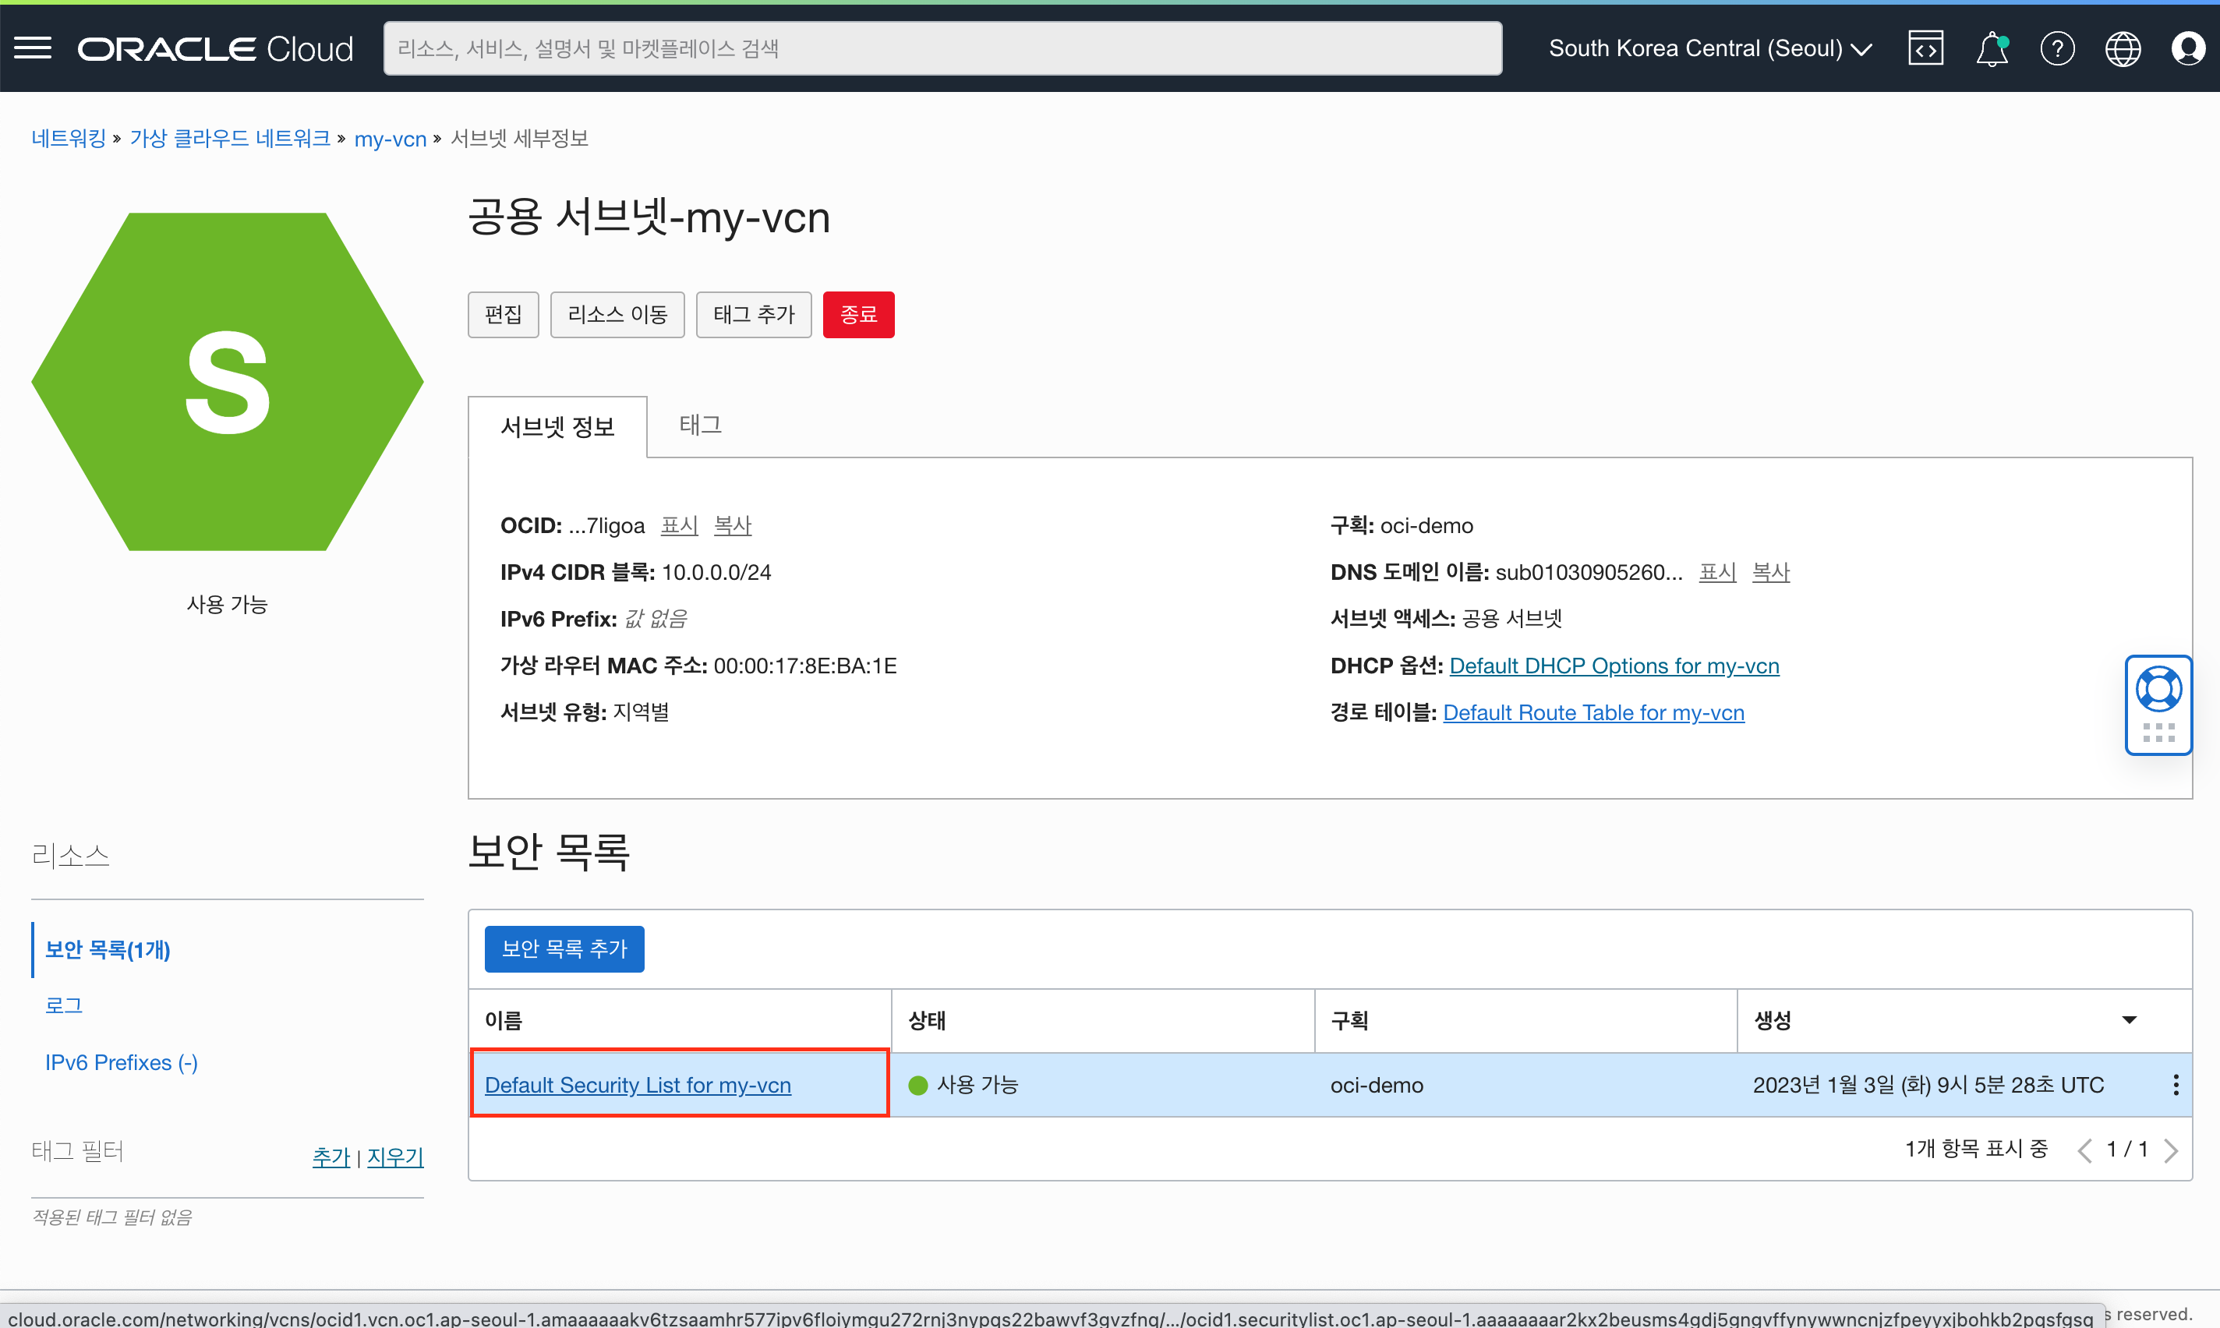Open Default DHCP Options for my-vcn link

[1614, 666]
